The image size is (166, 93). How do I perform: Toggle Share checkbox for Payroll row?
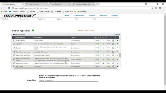coord(103,48)
